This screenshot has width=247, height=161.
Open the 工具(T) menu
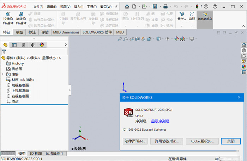pos(92,7)
